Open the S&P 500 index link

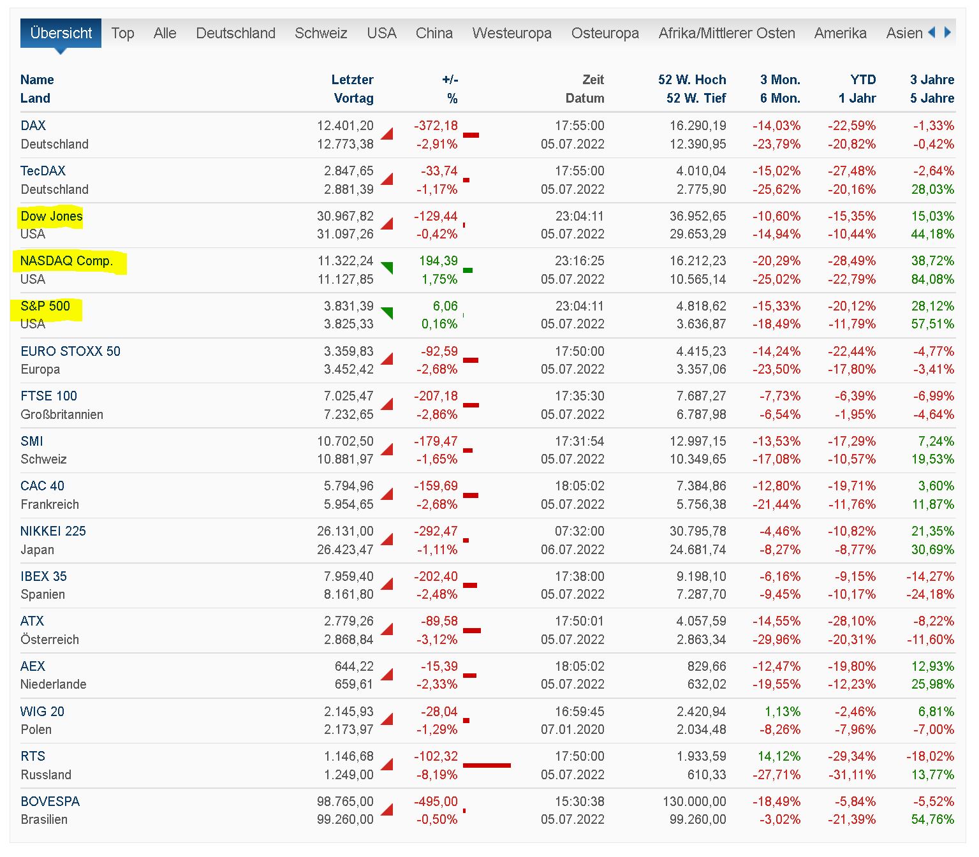click(x=45, y=306)
